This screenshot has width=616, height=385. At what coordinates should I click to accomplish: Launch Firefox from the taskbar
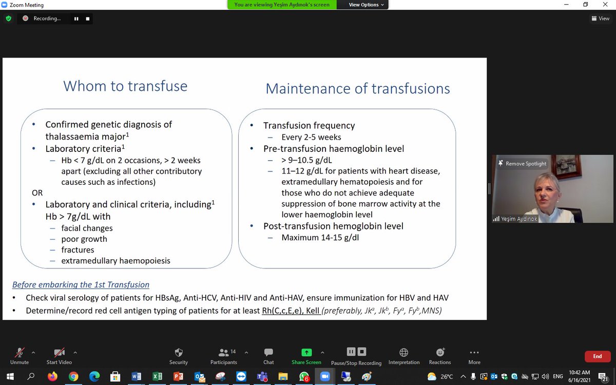coord(52,376)
